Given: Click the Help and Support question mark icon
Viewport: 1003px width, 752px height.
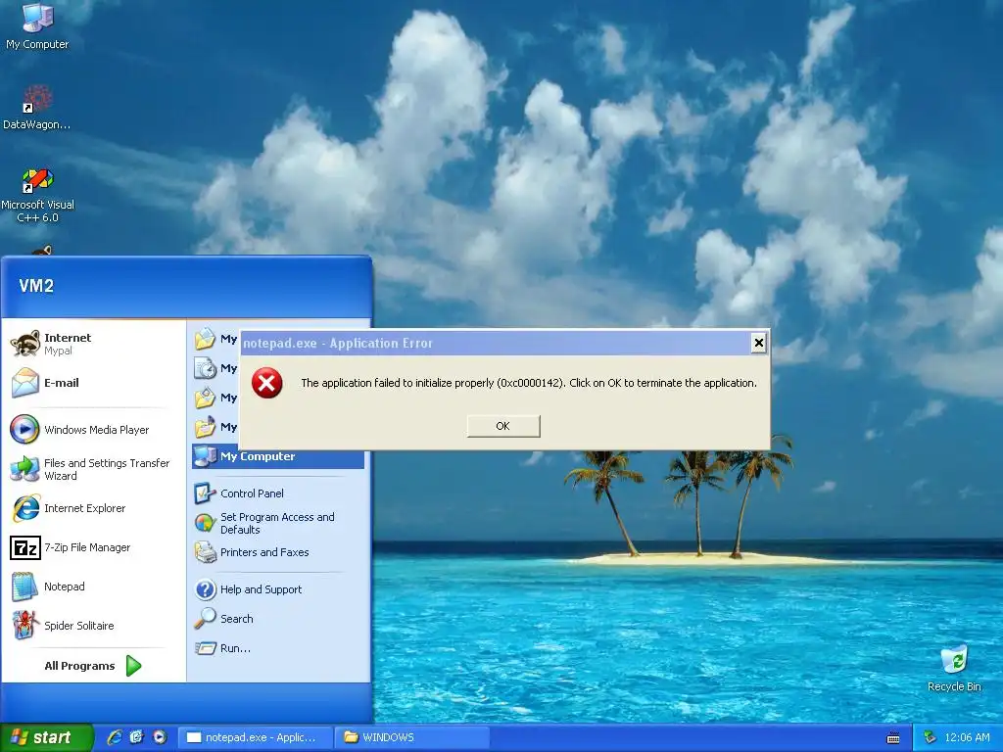Looking at the screenshot, I should click(206, 589).
